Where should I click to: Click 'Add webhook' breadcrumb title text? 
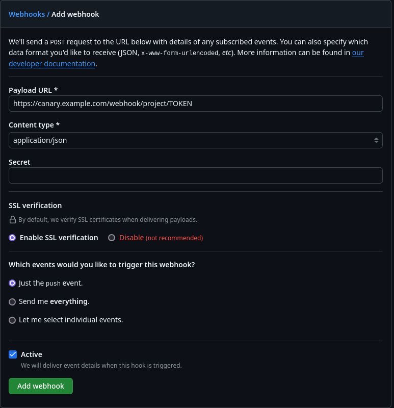75,14
